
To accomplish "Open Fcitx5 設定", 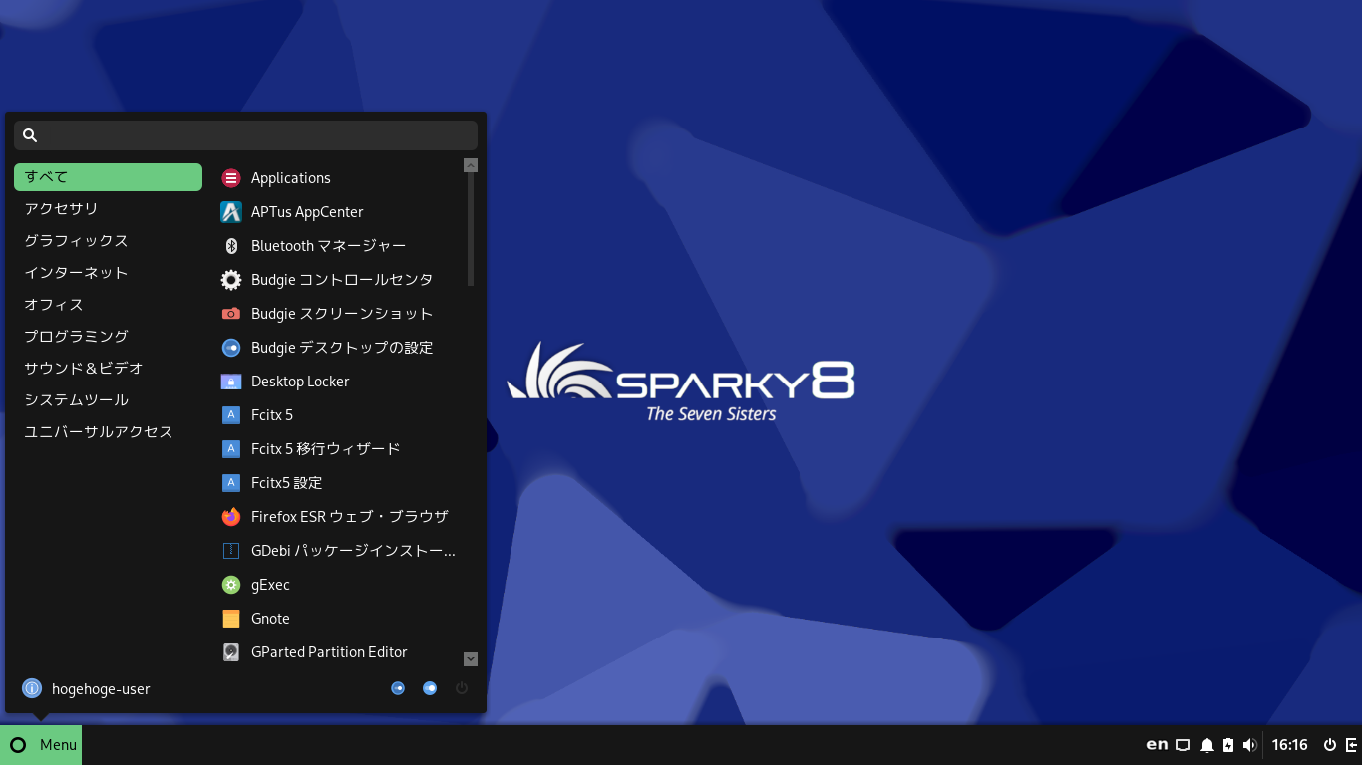I will pyautogui.click(x=337, y=483).
